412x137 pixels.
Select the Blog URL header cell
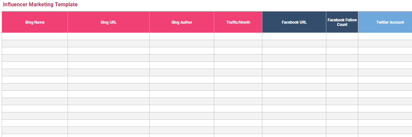(x=108, y=22)
